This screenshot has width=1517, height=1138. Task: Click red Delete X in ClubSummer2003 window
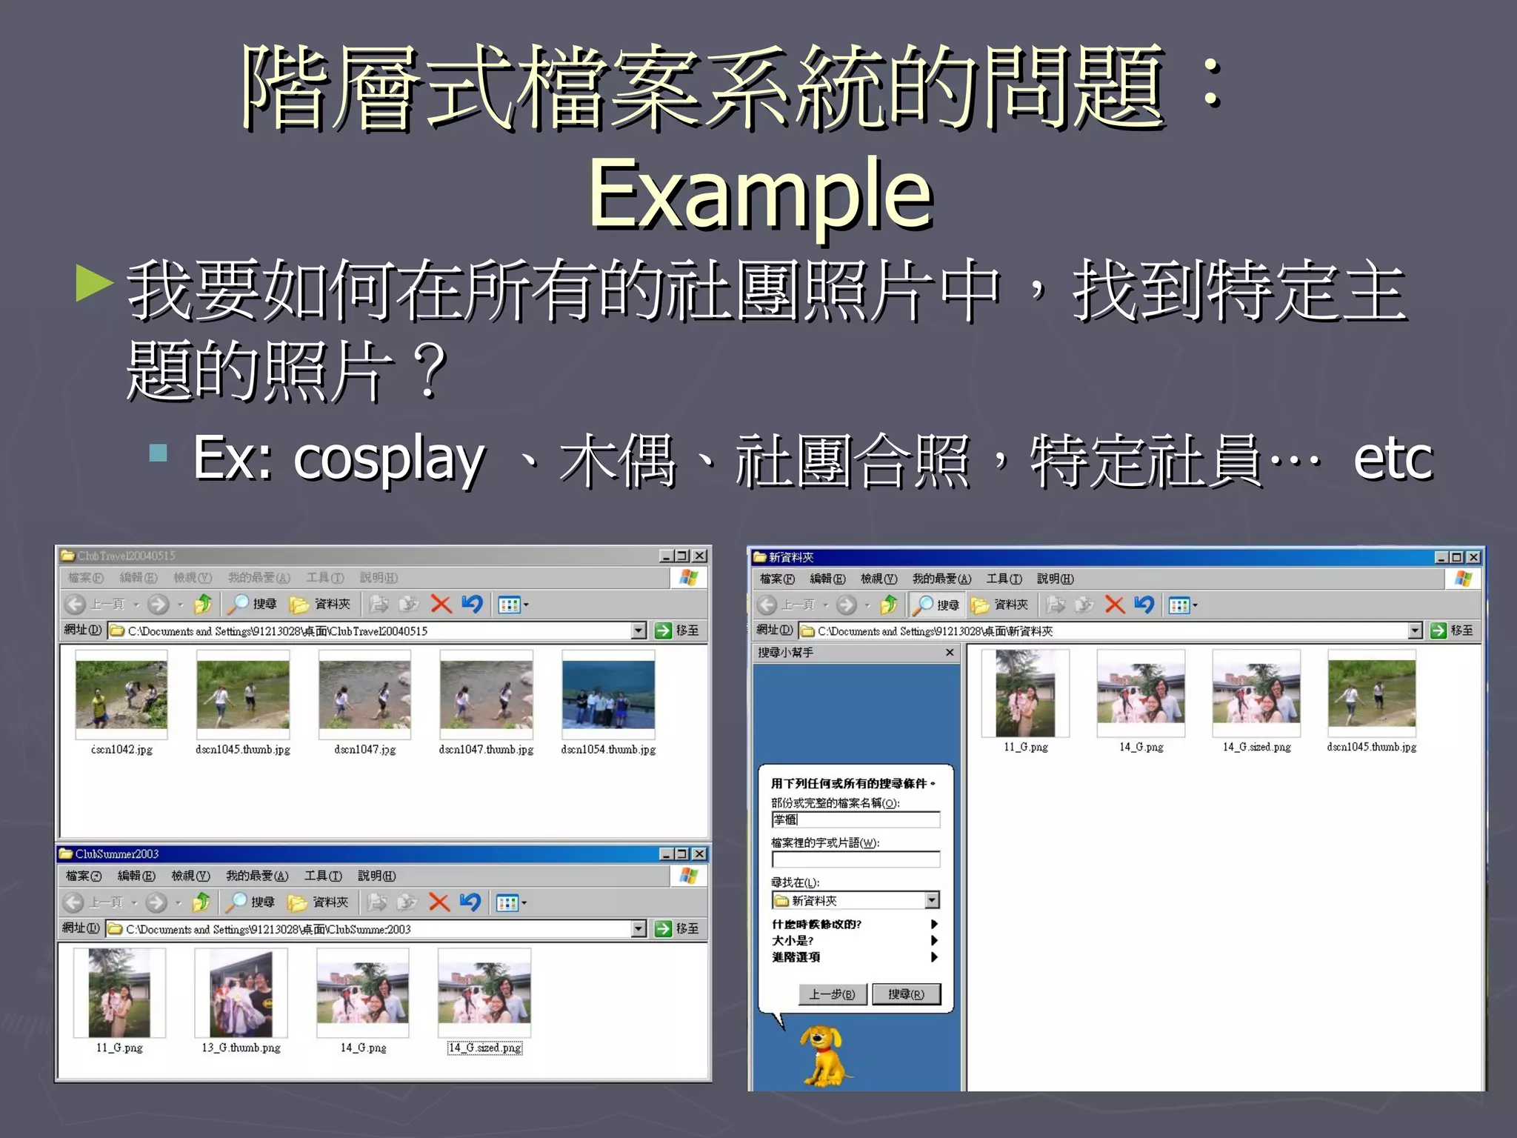[439, 902]
